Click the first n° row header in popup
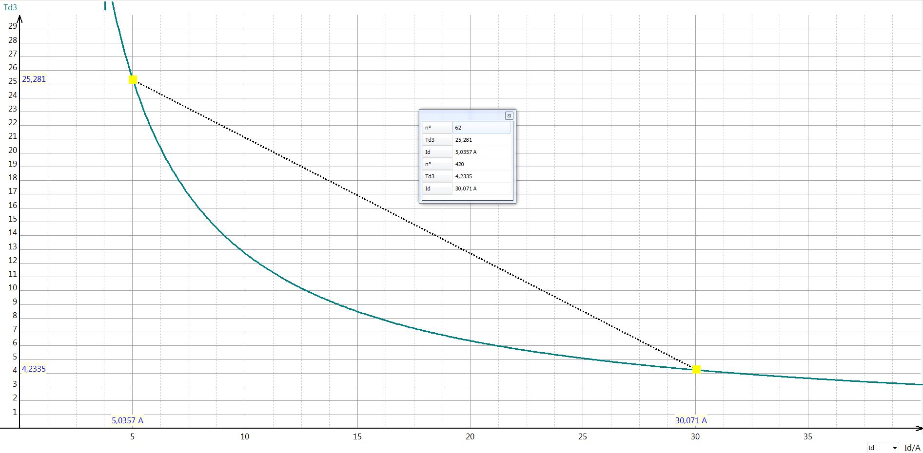923x453 pixels. pos(437,128)
